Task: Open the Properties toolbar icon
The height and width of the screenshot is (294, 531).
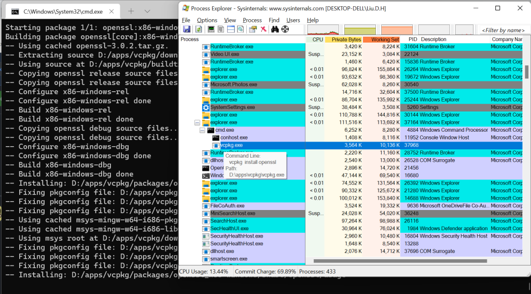Action: point(253,30)
